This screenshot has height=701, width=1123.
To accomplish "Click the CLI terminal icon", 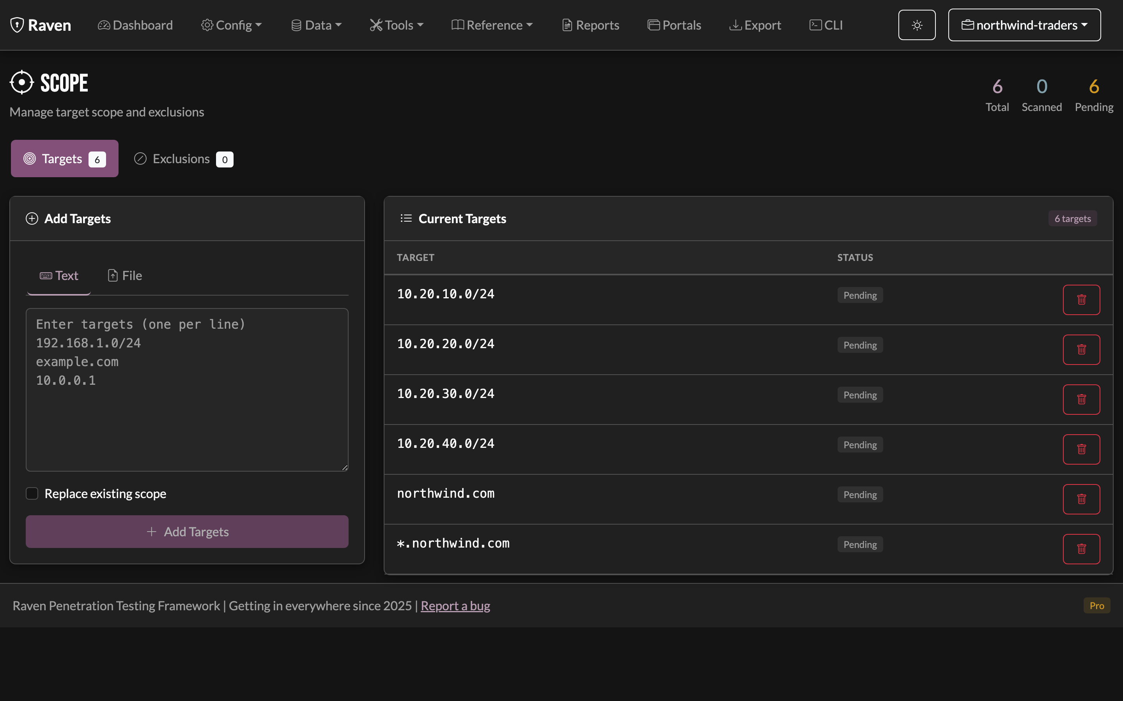I will (815, 25).
